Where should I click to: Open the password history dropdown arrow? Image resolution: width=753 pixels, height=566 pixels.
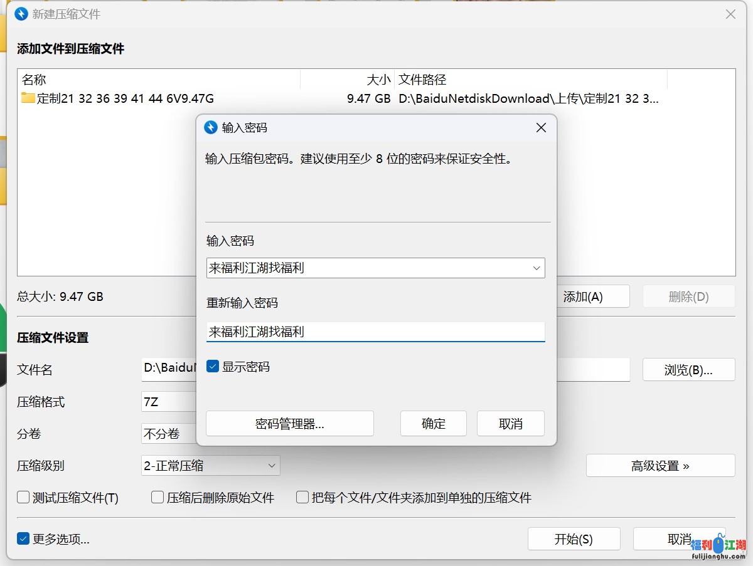click(537, 268)
